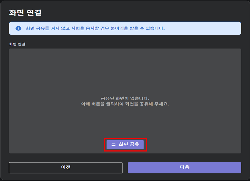This screenshot has width=250, height=181.
Task: Go back with the 이전 button
Action: point(66,168)
